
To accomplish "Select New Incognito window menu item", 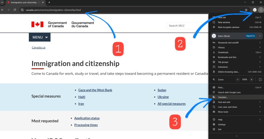I will point(236,27).
